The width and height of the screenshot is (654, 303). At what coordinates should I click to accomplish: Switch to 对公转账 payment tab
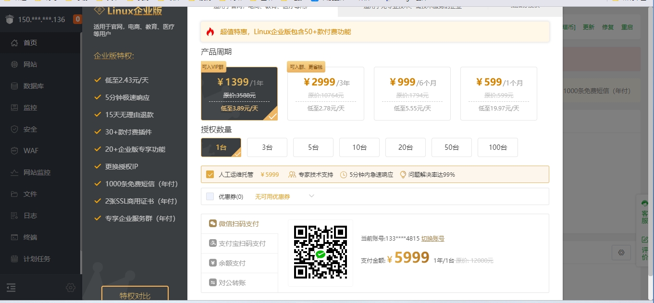(x=239, y=283)
